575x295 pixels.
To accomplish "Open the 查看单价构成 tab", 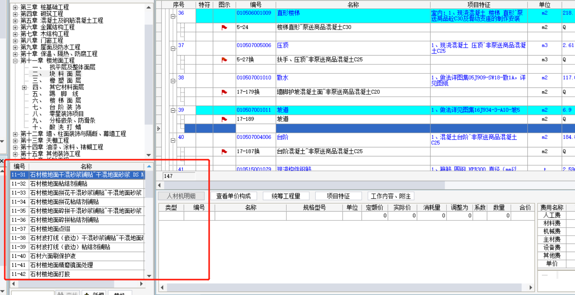I will coord(234,196).
